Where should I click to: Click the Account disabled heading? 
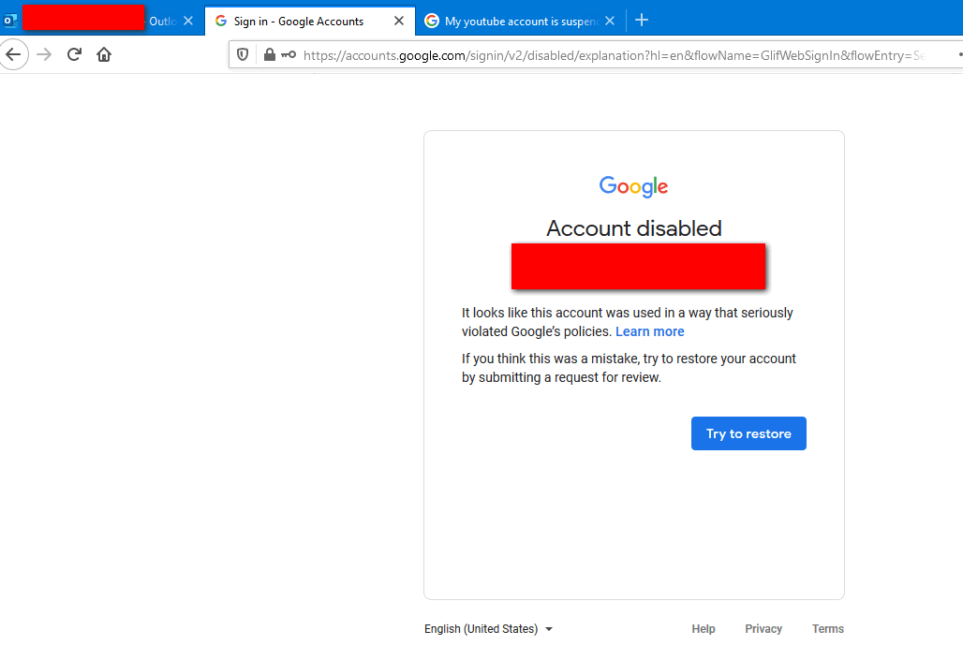634,228
